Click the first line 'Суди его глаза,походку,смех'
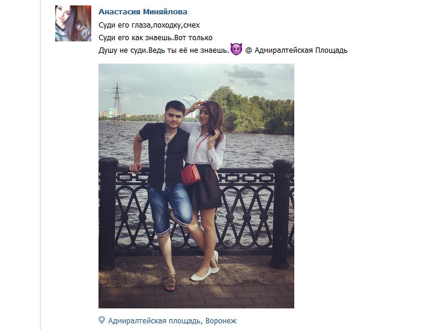The image size is (427, 330). 149,25
